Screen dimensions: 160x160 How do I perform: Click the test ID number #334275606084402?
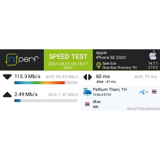tap(143, 109)
